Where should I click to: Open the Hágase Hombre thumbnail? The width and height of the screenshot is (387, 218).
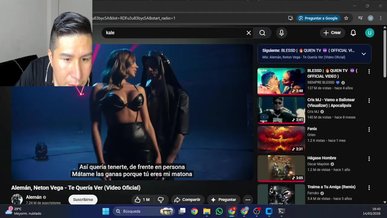point(281,168)
